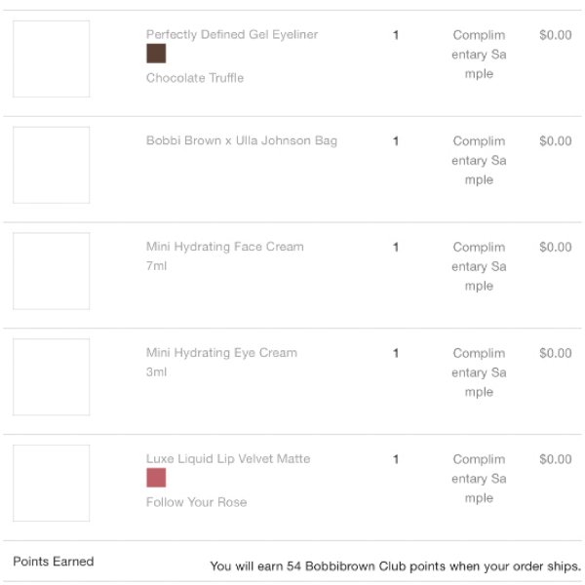The width and height of the screenshot is (585, 585).
Task: Open the Perfectly Defined Gel Eyeliner thumbnail
Action: tap(51, 58)
